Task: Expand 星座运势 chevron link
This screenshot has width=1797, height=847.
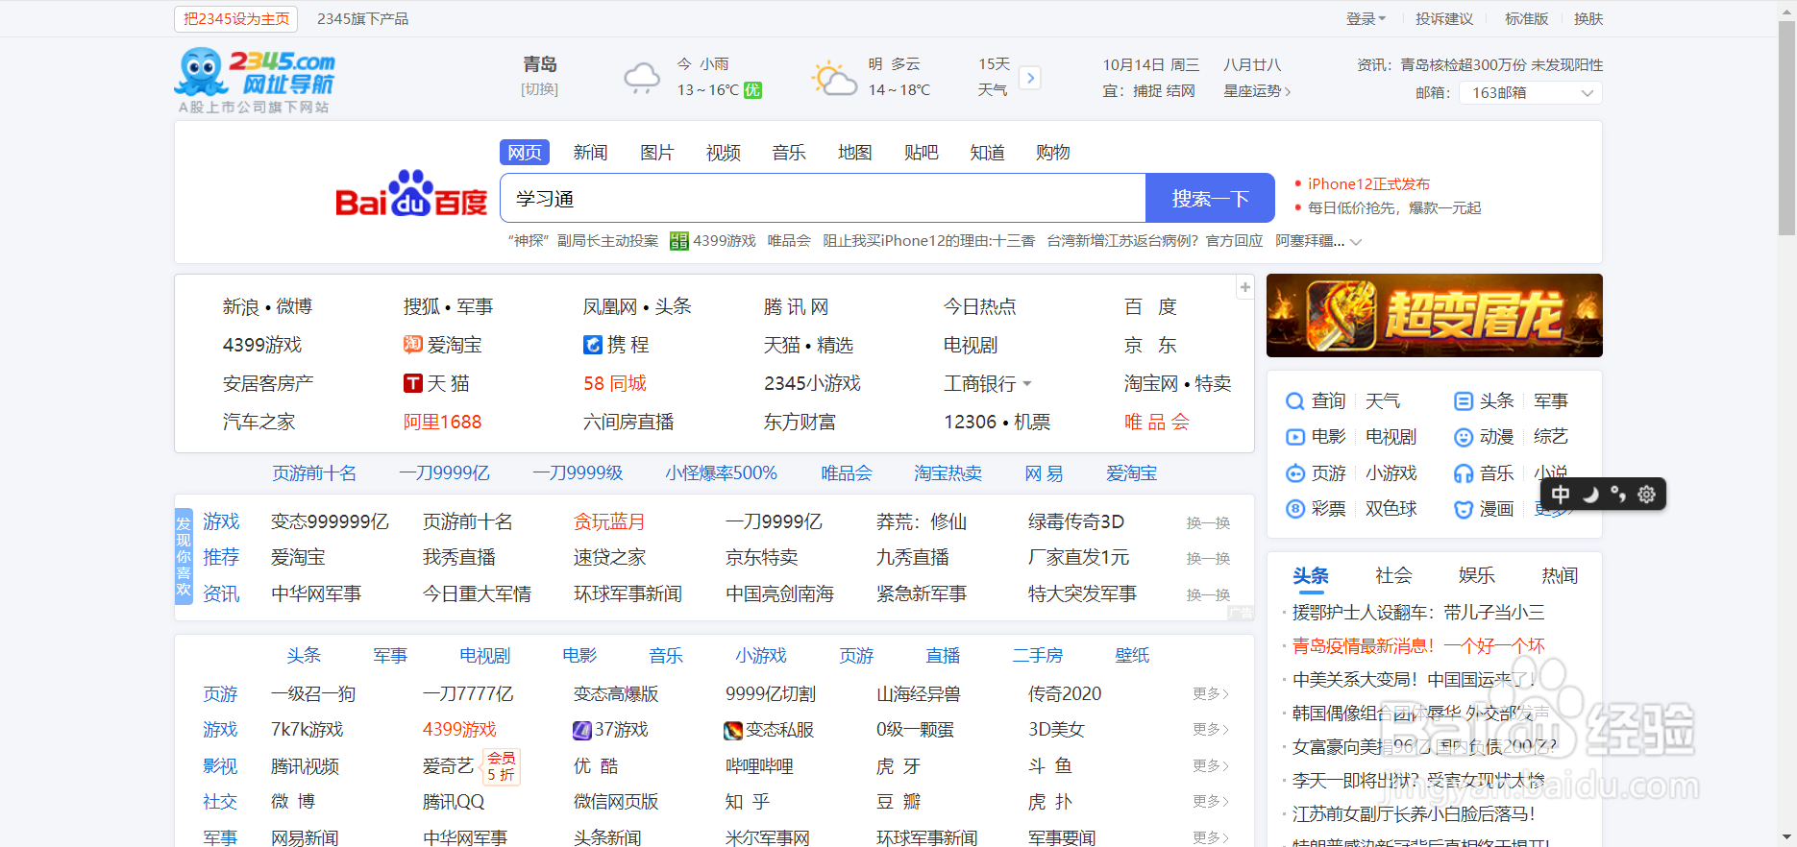Action: pos(1257,91)
